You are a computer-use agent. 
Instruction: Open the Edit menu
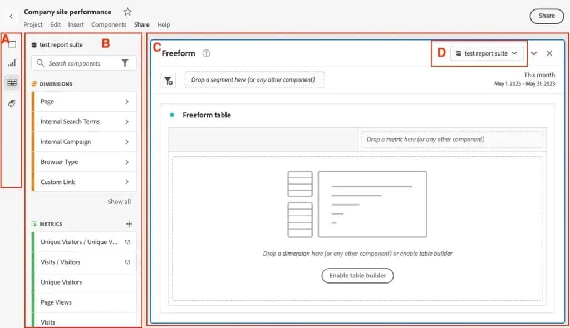(55, 24)
